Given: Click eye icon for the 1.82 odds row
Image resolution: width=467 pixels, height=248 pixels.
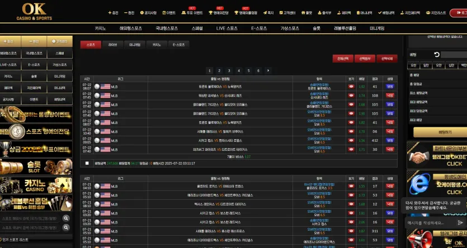Looking at the screenshot, I should (x=351, y=122).
